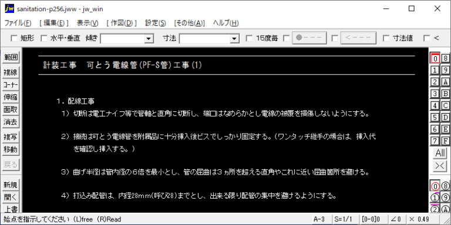Click the 戻る undo button
451x225 pixels.
tap(11, 165)
